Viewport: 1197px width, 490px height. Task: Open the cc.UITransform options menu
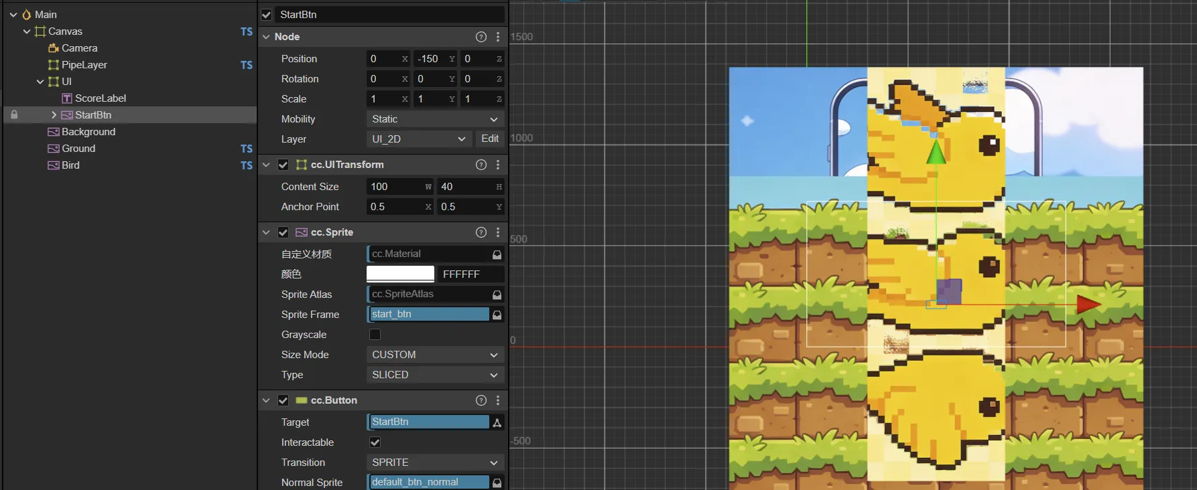coord(498,165)
